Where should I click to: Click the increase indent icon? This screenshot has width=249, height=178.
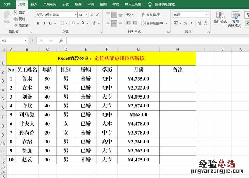click(x=135, y=23)
